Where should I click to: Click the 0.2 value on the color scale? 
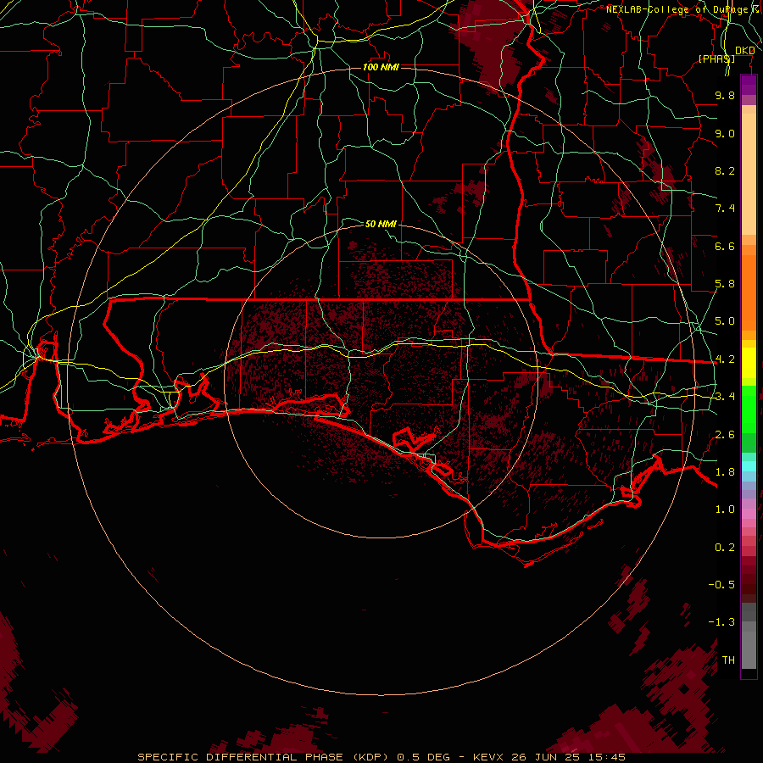725,548
